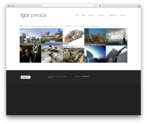Screen dimensions: 147x124
Task: Open the curved building blue sky thumbnail
Action: tap(95, 54)
